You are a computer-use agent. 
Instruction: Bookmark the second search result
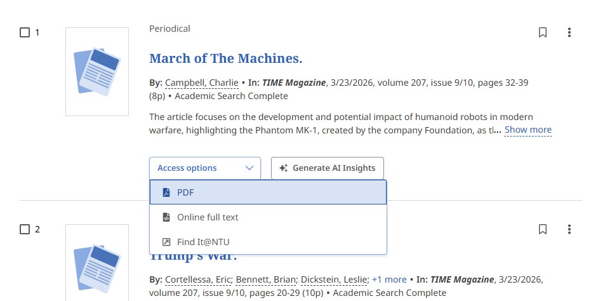(543, 229)
